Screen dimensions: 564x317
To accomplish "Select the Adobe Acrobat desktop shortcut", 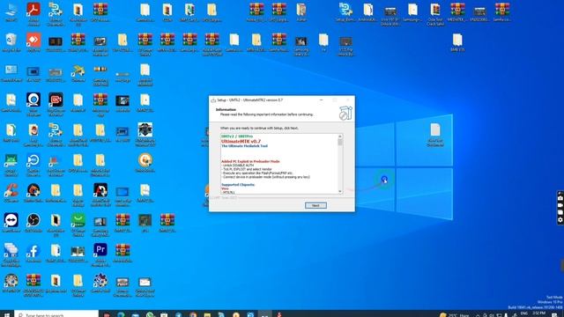I will [33, 13].
